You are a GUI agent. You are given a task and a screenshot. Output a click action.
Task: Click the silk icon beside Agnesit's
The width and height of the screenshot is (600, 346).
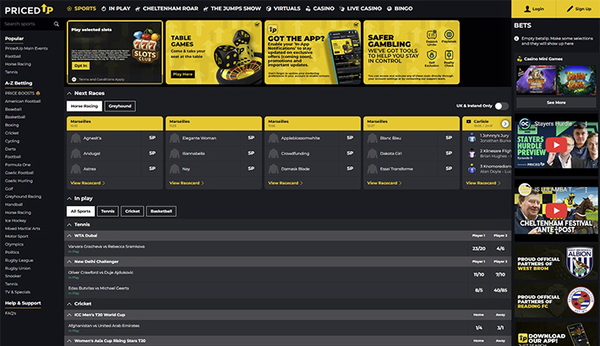point(76,138)
